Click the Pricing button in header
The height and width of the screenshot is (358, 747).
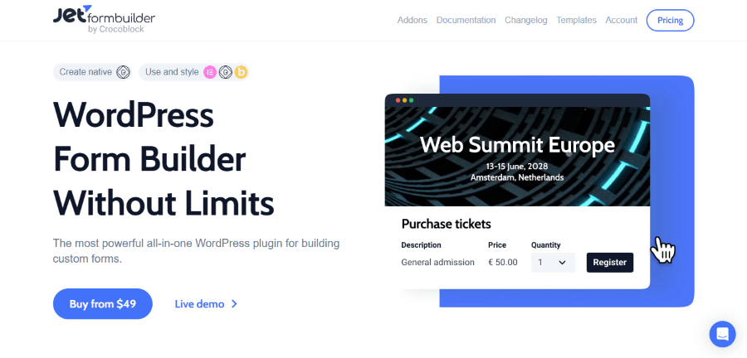[x=670, y=20]
